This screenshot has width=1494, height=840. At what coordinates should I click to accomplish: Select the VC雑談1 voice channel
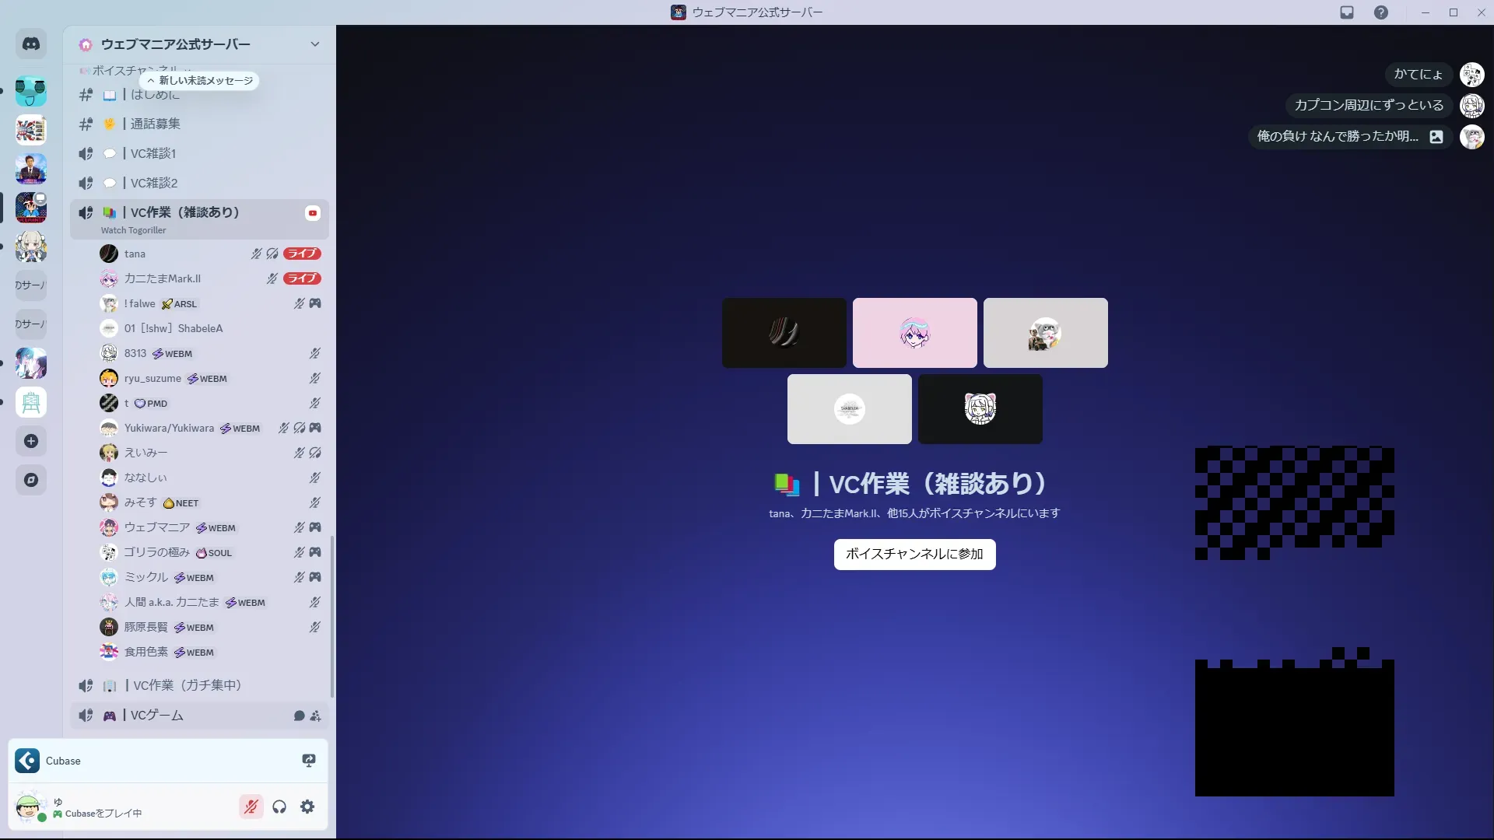click(x=153, y=153)
